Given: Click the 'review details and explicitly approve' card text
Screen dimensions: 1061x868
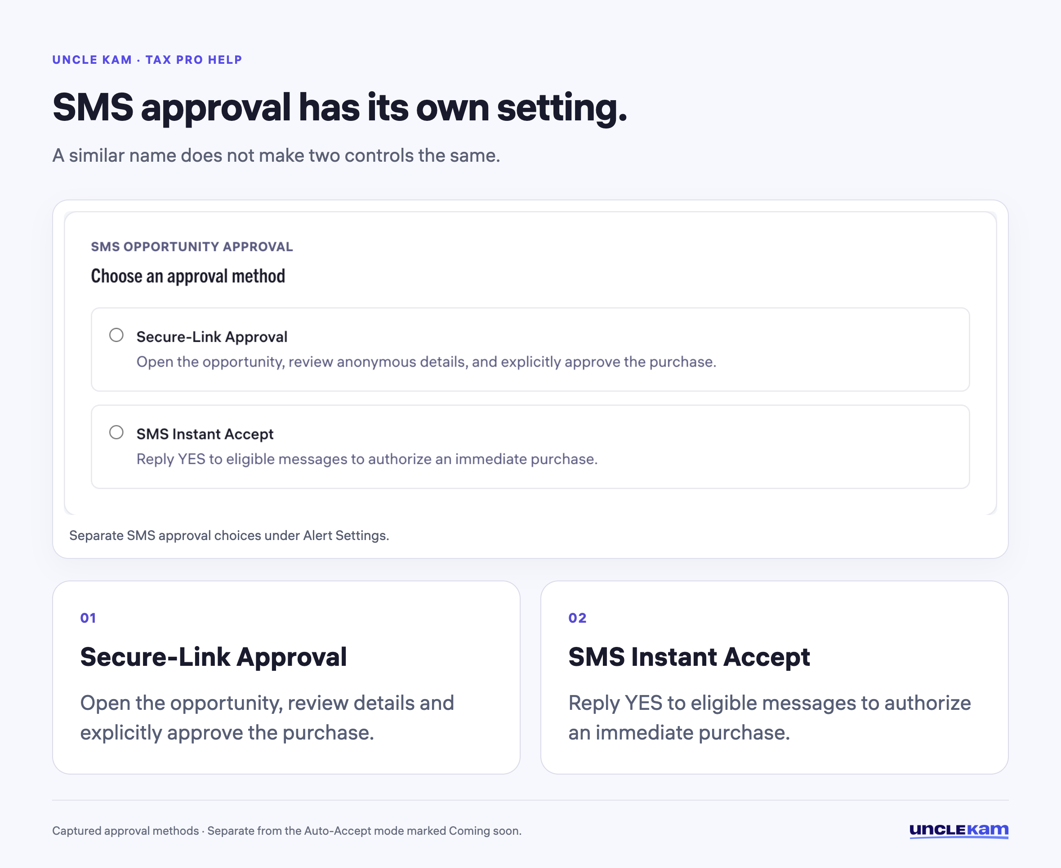Looking at the screenshot, I should click(267, 717).
